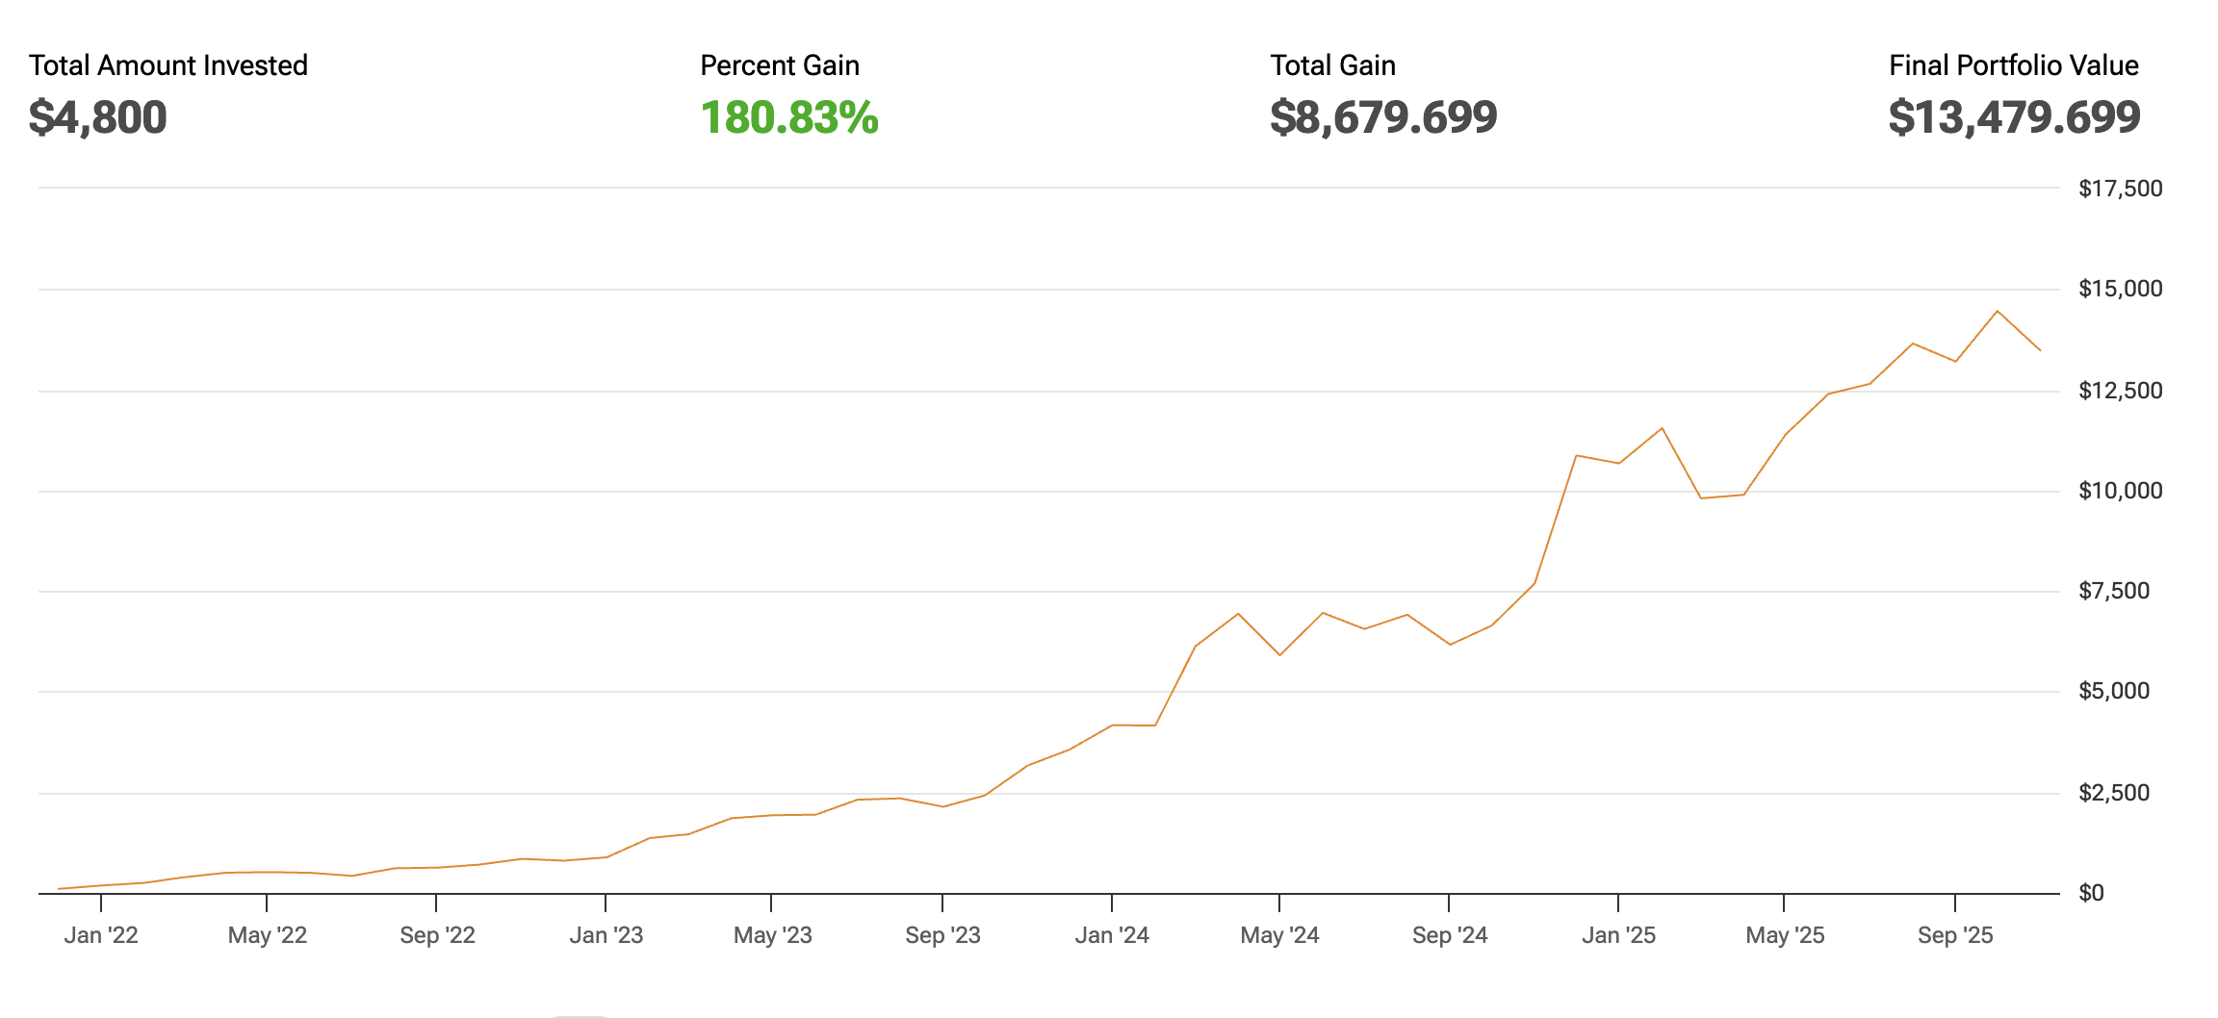2218x1018 pixels.
Task: Select the $13,479.699 portfolio value
Action: coord(2015,117)
